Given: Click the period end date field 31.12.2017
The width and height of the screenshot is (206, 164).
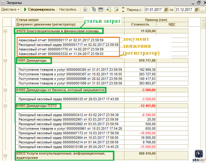Looking at the screenshot, I should coord(184,10).
